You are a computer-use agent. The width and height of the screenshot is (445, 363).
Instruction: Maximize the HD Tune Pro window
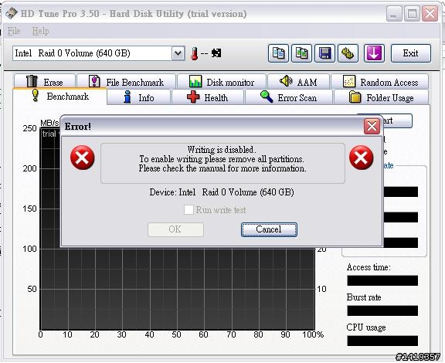(412, 14)
